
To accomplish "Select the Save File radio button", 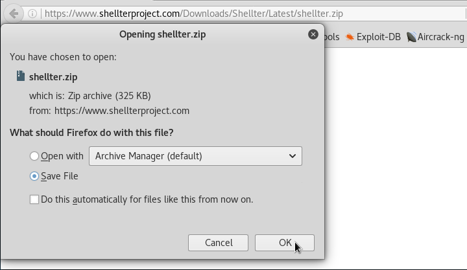I will tap(34, 176).
